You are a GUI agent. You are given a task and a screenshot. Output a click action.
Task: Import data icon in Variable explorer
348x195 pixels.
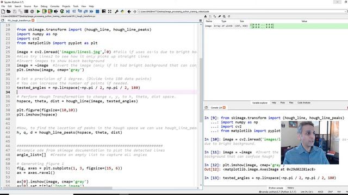(x=206, y=16)
